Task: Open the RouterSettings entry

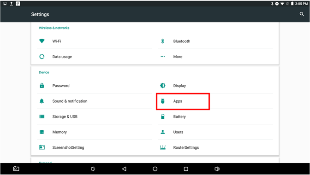Action: [215, 147]
